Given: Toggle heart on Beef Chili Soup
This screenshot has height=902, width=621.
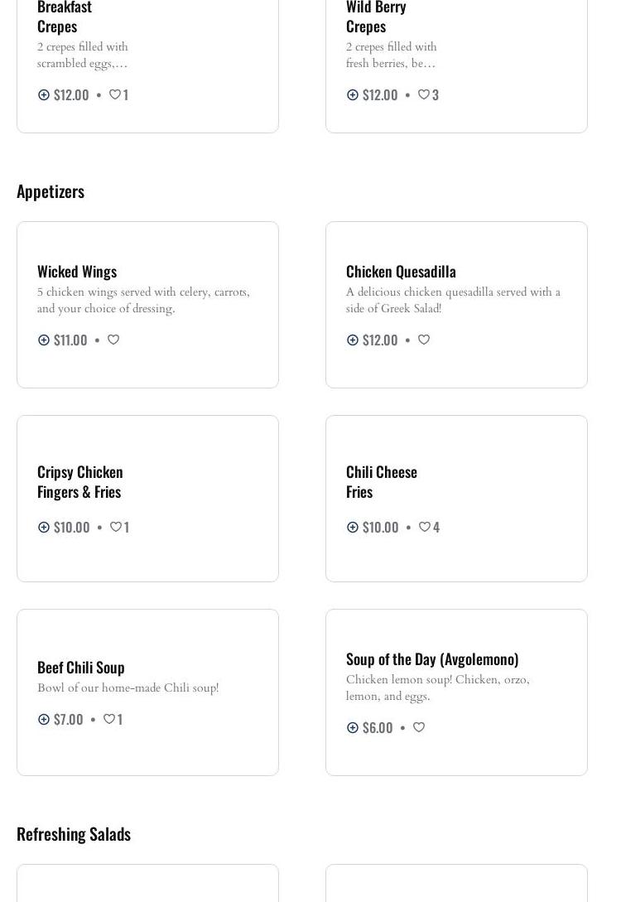Looking at the screenshot, I should pos(108,719).
